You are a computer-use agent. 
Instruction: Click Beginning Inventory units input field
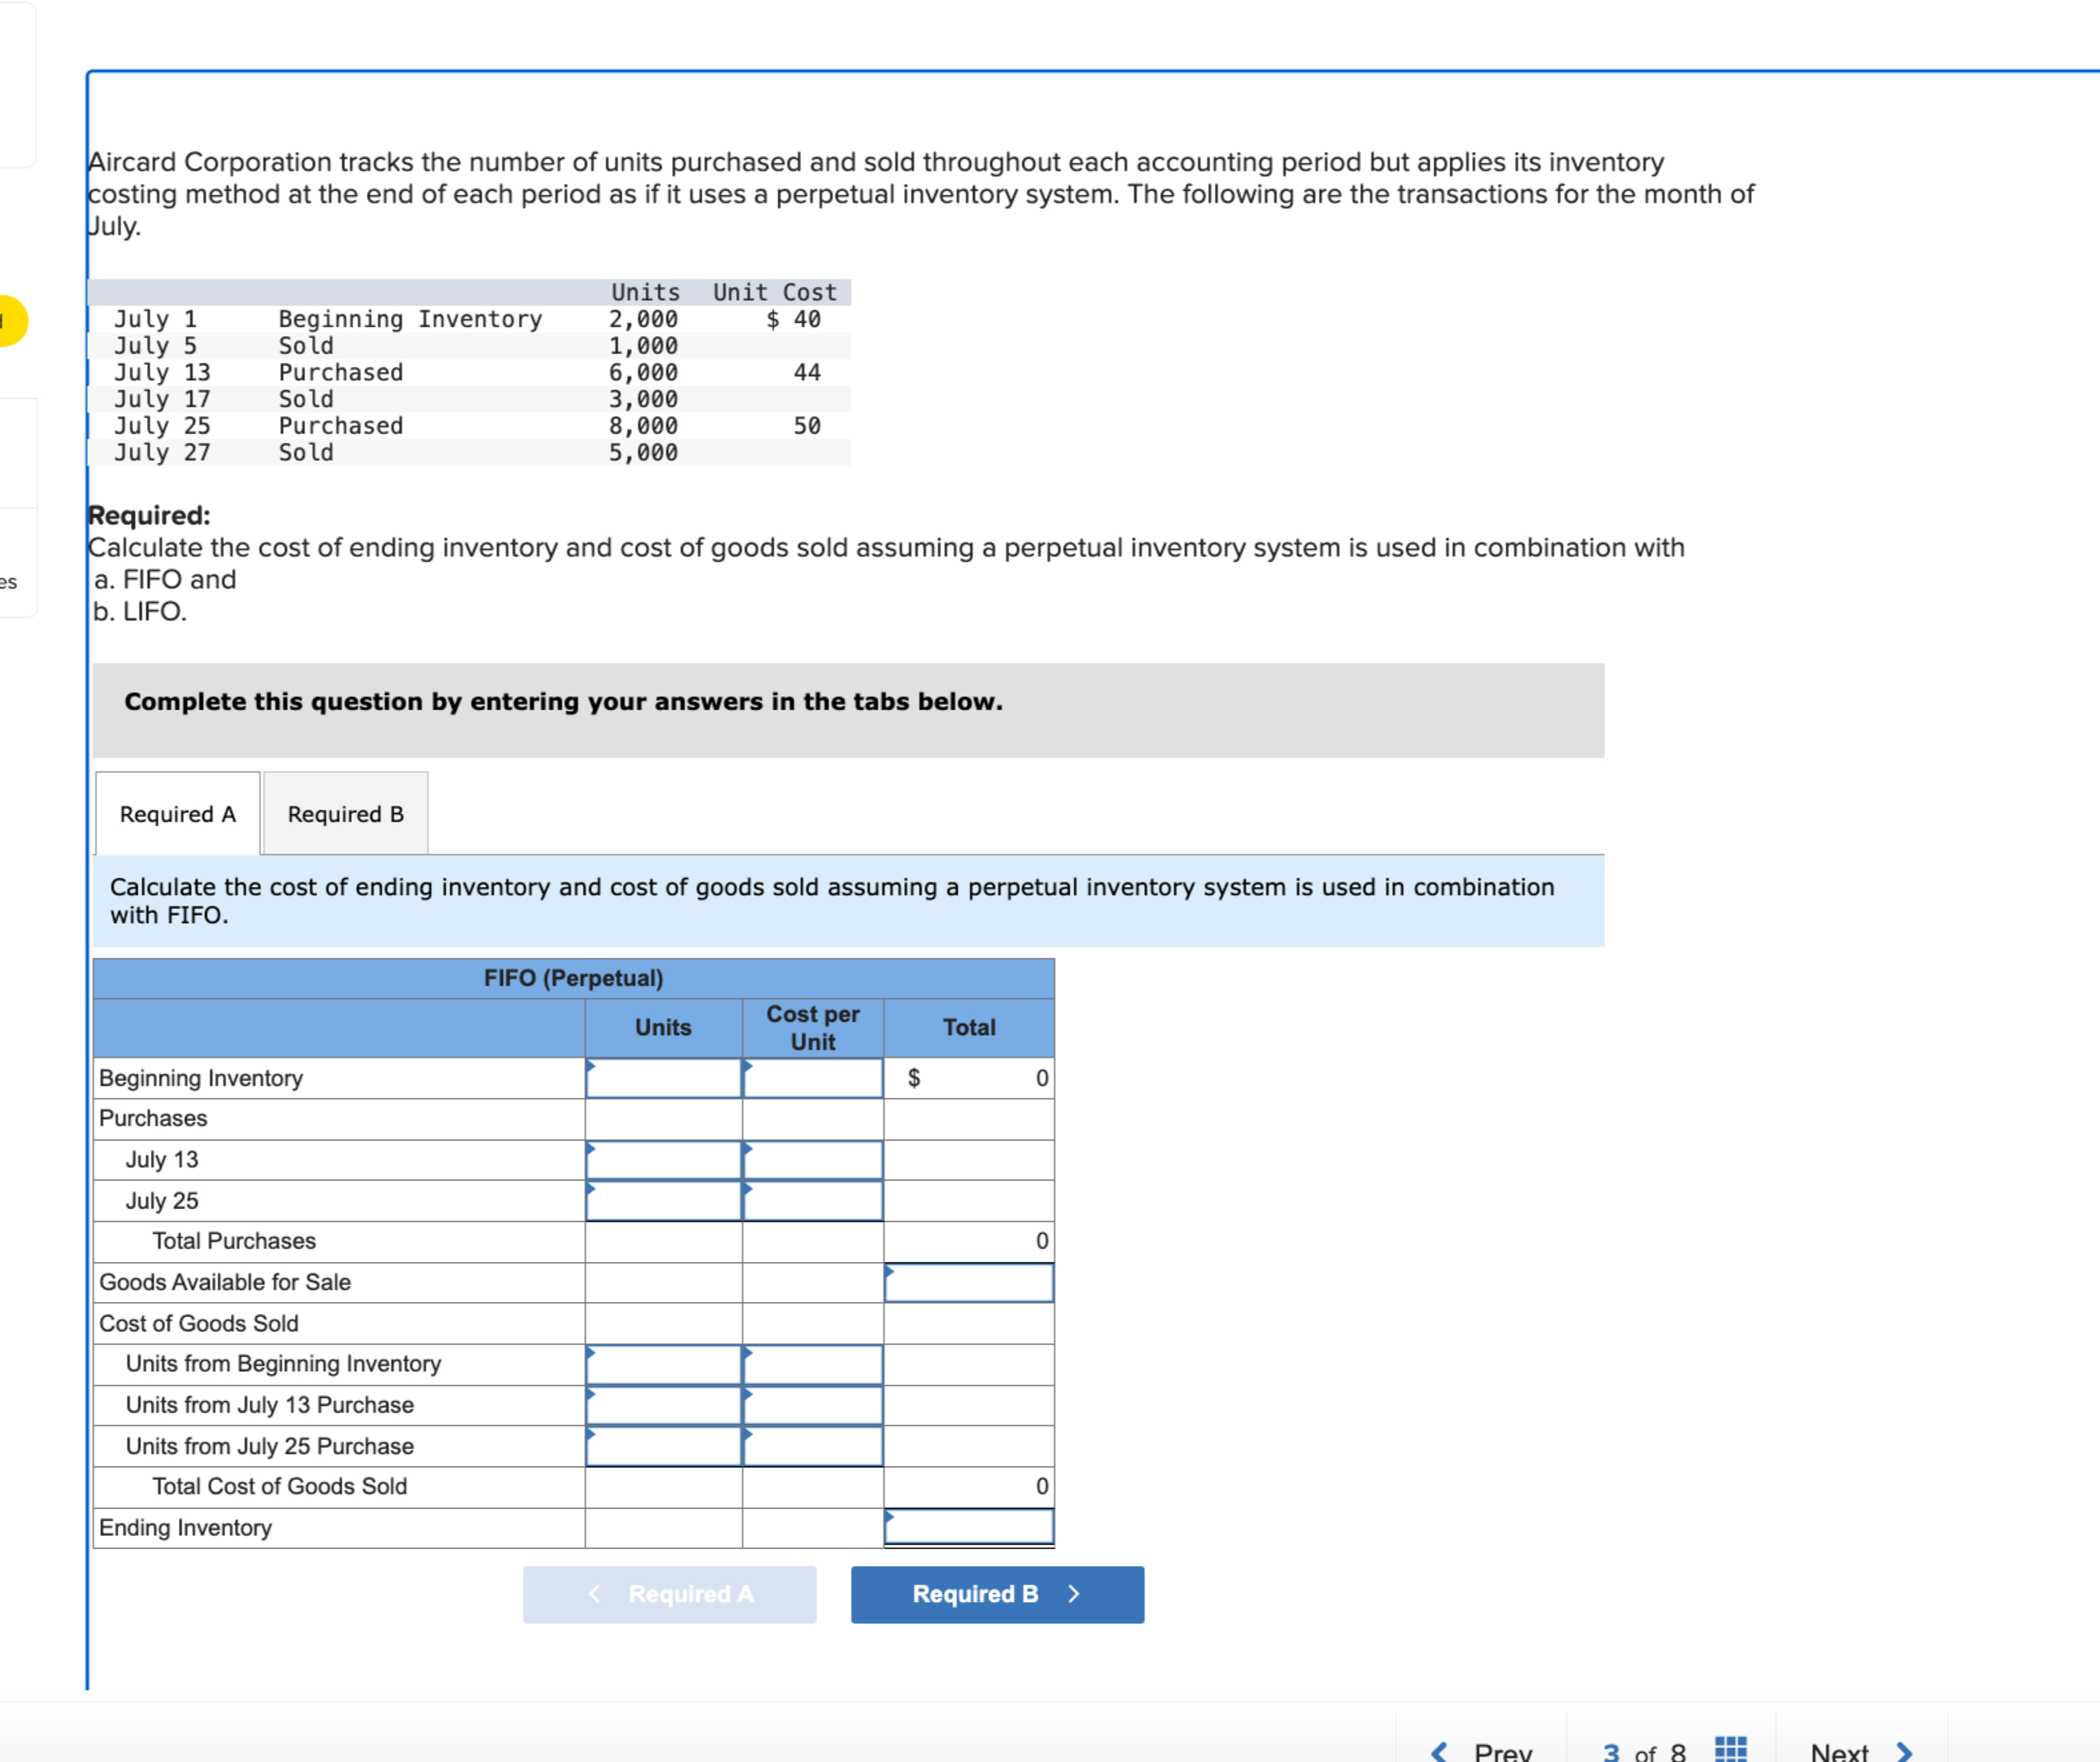(x=663, y=1078)
